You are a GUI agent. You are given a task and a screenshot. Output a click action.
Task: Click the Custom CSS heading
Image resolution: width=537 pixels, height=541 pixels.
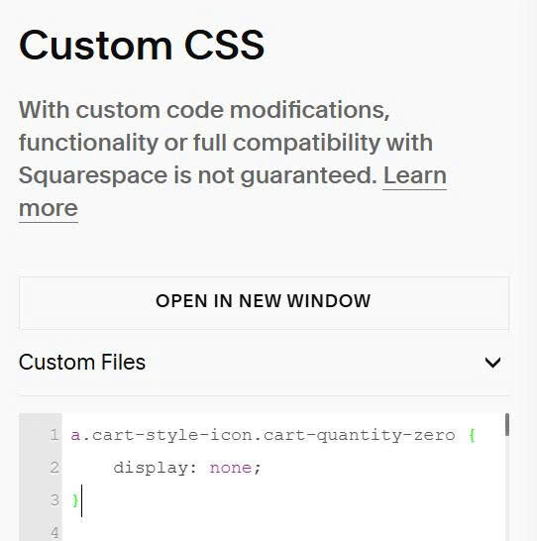[x=142, y=46]
